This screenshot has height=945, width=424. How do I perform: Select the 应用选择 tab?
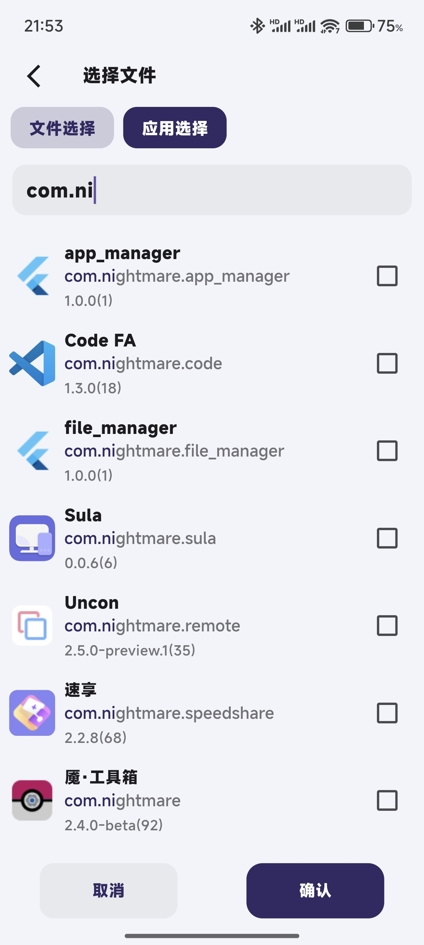[x=175, y=128]
